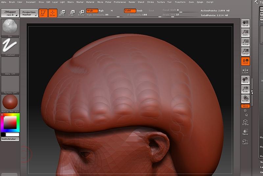Toggle Xyz rotation mode
Viewport: 263px width, 176px height.
point(245,106)
